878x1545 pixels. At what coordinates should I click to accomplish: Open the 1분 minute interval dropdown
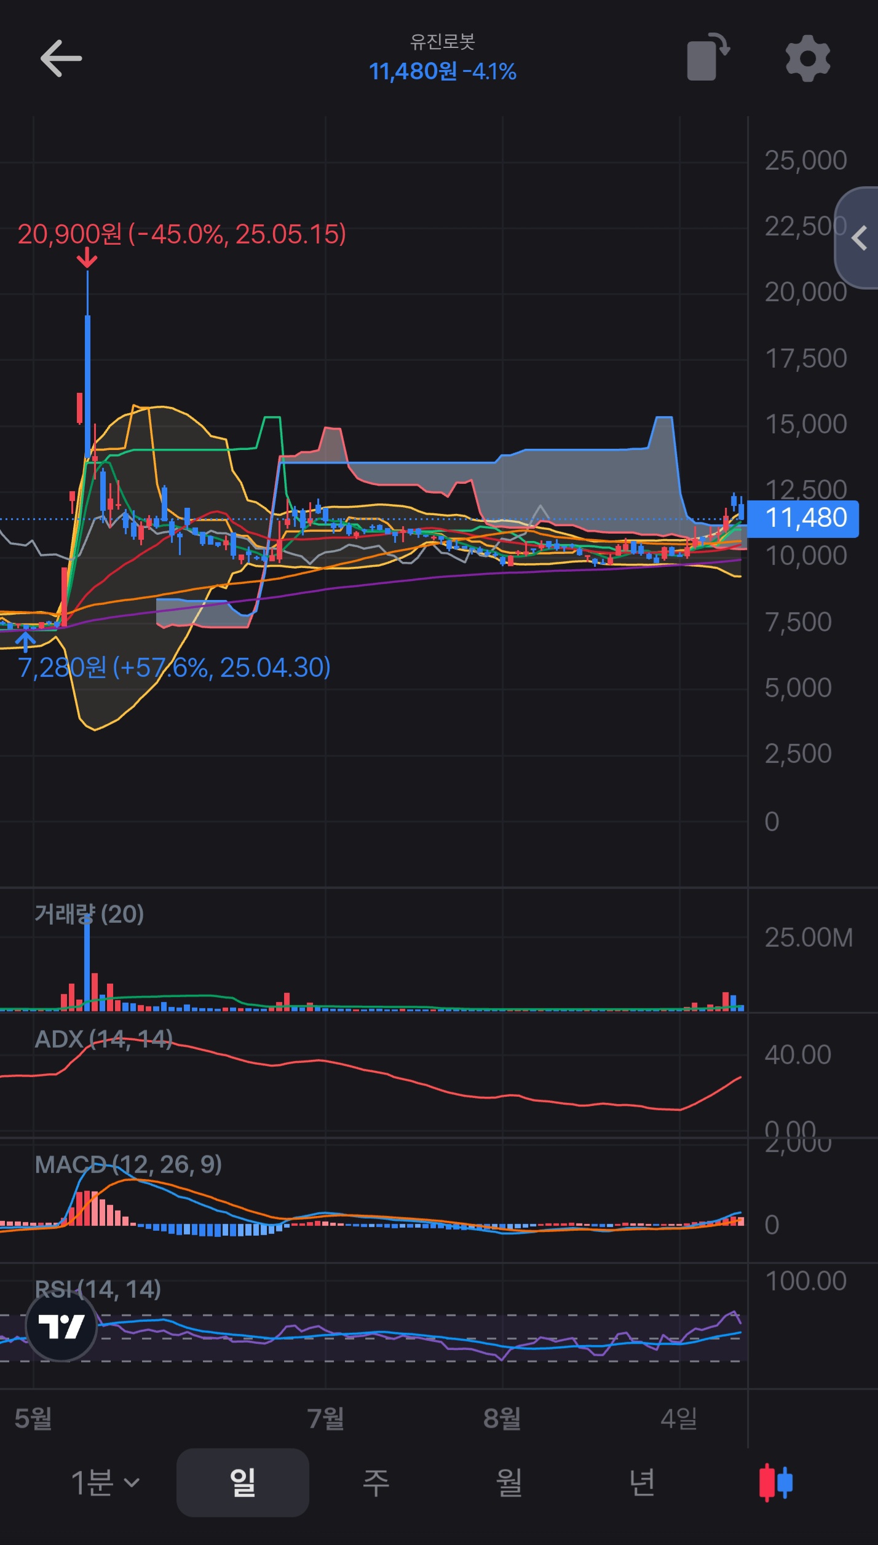(105, 1482)
